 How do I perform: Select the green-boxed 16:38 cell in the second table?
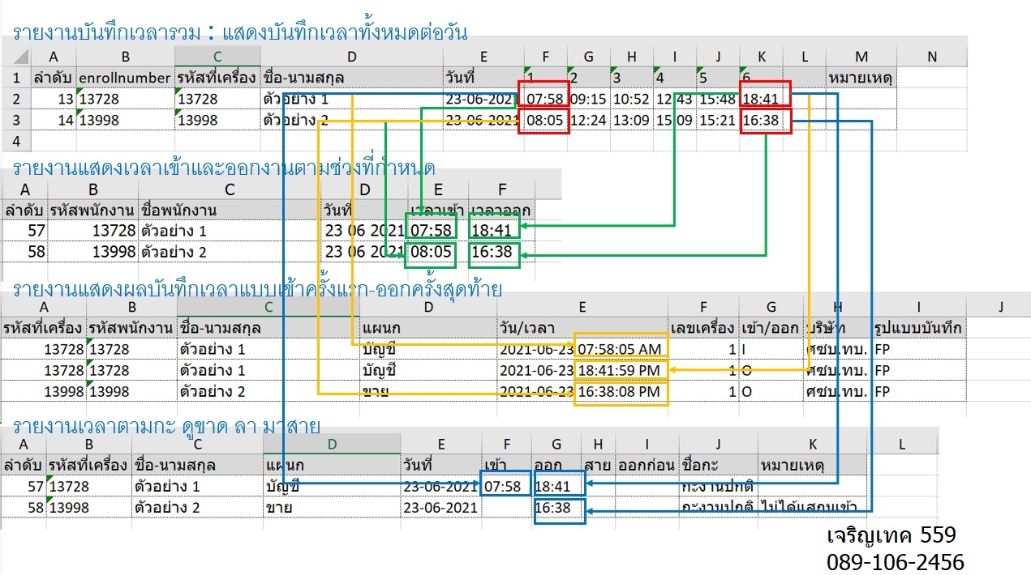pyautogui.click(x=492, y=252)
